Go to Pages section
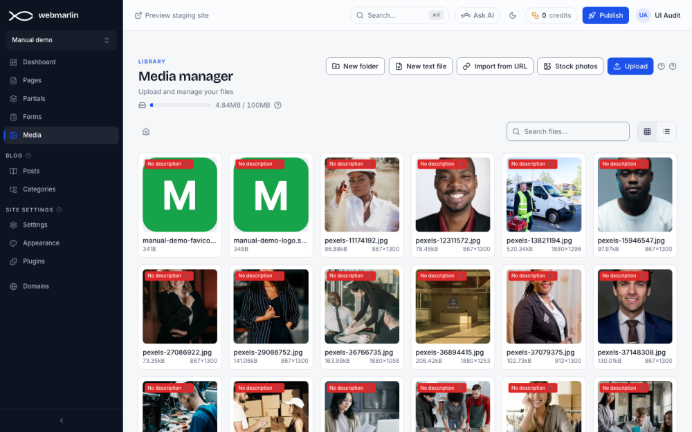 (x=62, y=80)
